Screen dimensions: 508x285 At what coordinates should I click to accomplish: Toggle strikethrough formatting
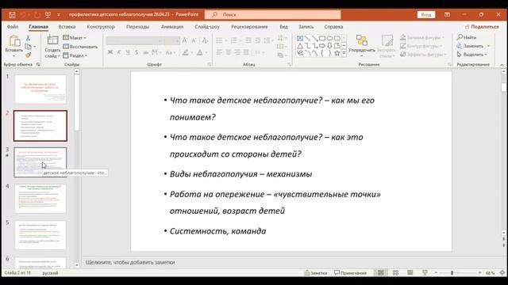[x=145, y=52]
